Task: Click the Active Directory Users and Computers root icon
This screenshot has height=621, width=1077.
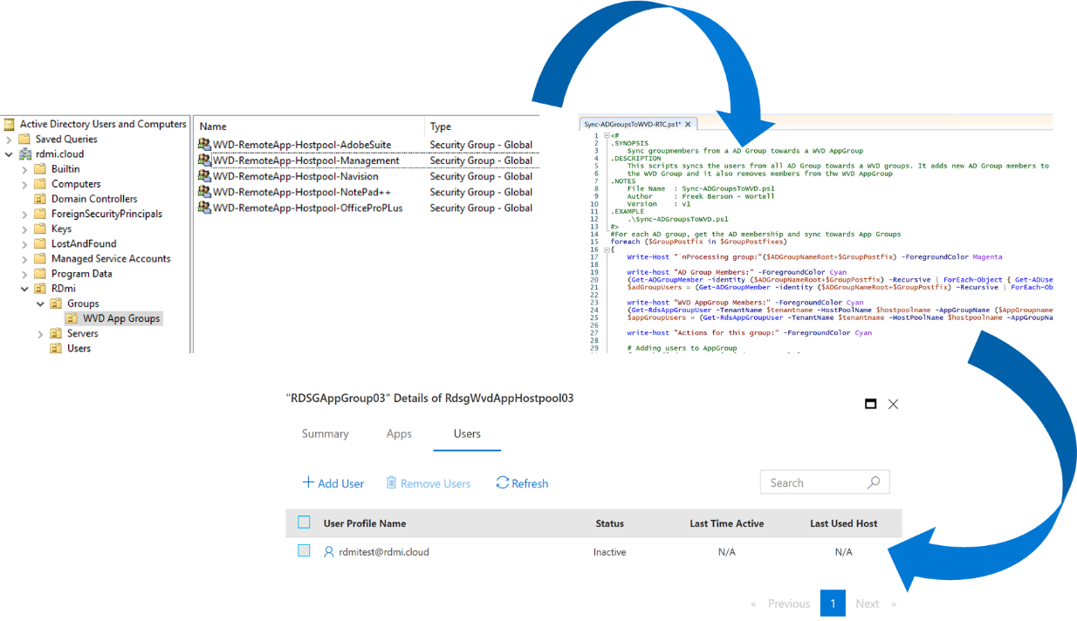Action: tap(9, 124)
